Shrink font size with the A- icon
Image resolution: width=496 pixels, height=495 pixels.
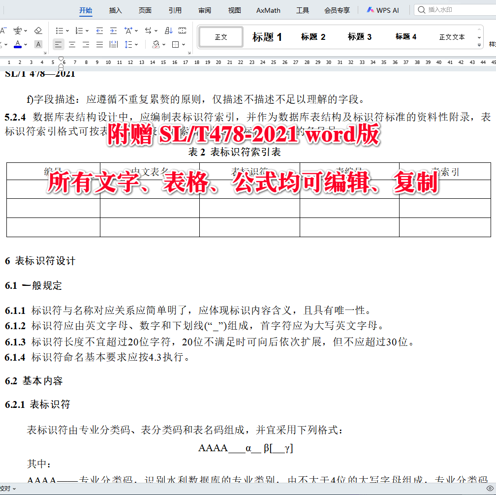pos(4,30)
